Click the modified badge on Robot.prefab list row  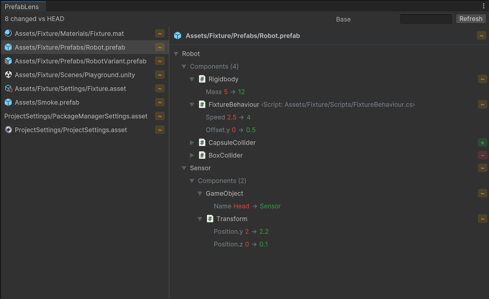[160, 47]
